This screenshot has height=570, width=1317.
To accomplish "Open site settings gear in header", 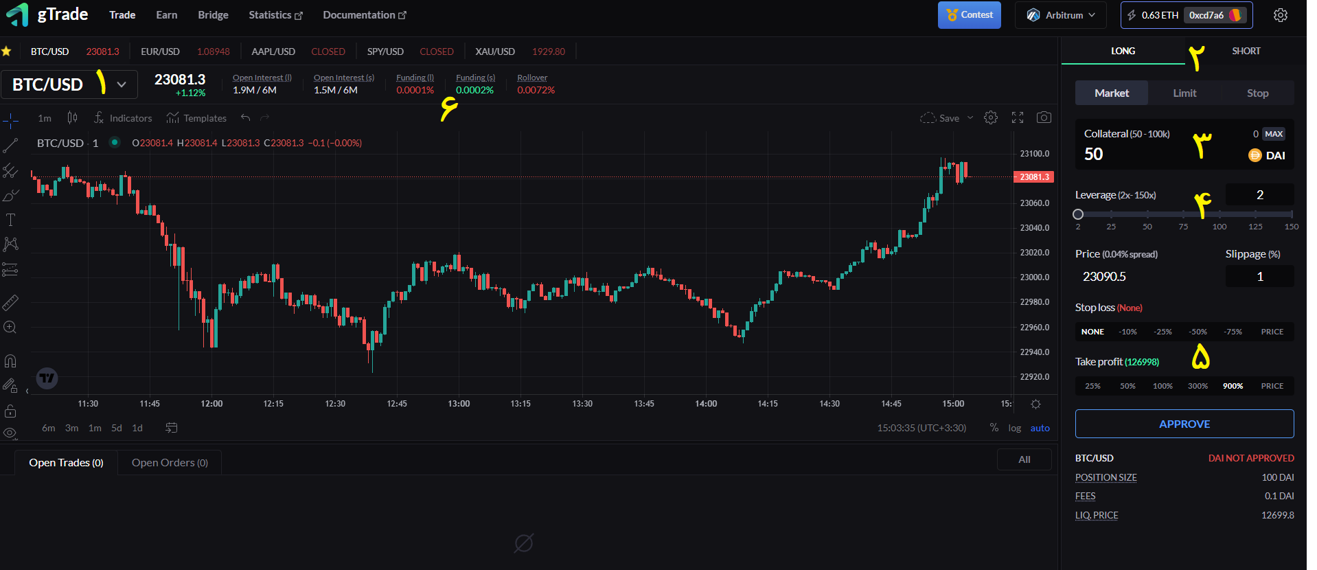I will [x=1280, y=15].
